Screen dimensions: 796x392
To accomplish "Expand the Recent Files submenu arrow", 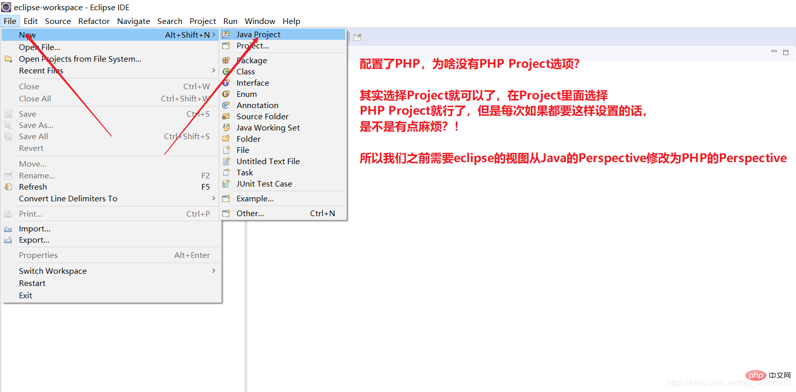I will tap(214, 70).
